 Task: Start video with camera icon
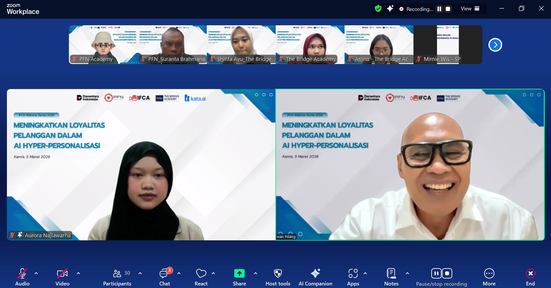click(62, 273)
